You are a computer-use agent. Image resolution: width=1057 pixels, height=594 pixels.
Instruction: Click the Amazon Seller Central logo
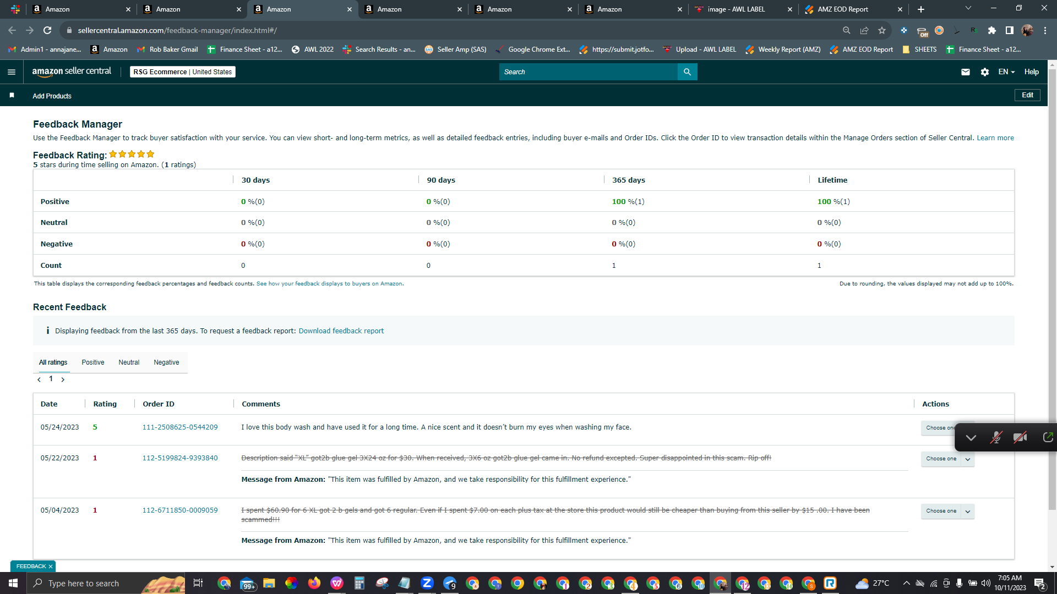point(72,71)
